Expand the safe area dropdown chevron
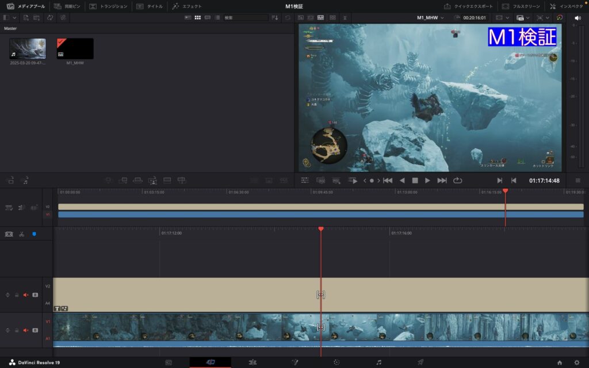Image resolution: width=589 pixels, height=368 pixels. tap(507, 18)
